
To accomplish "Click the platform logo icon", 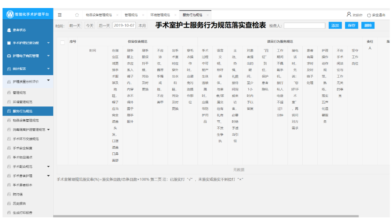I will (x=10, y=15).
